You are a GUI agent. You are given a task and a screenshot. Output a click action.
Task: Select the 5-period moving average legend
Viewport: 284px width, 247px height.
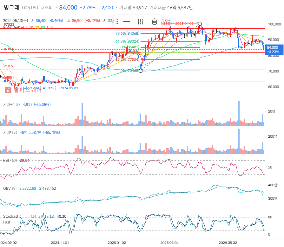tap(26, 28)
